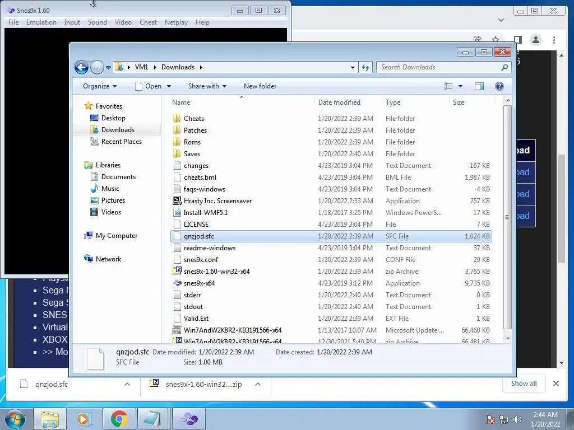This screenshot has height=430, width=574.
Task: Expand the view options dropdown arrow
Action: 461,86
